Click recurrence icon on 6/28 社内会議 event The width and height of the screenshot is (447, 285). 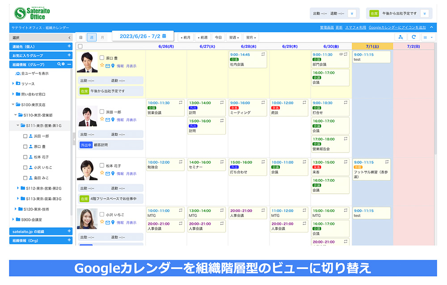coord(263,54)
